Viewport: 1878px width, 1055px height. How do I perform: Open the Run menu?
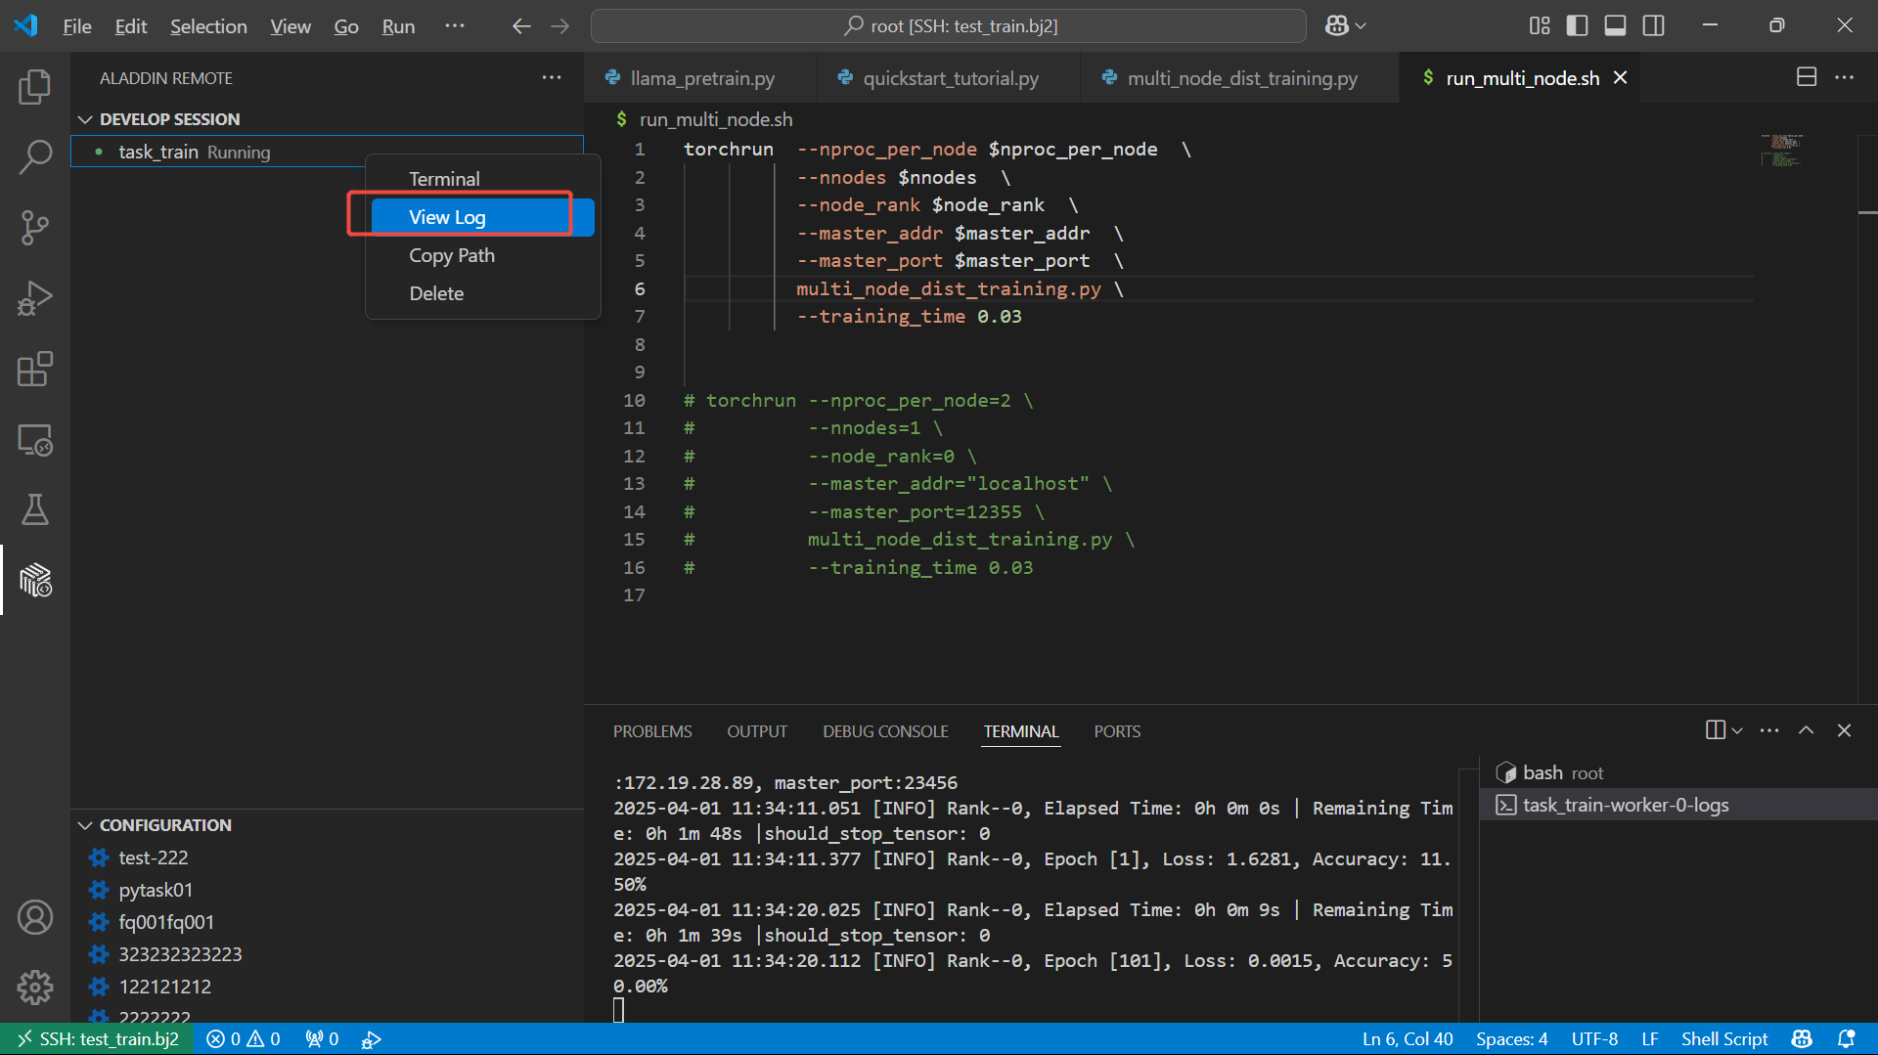click(x=398, y=26)
